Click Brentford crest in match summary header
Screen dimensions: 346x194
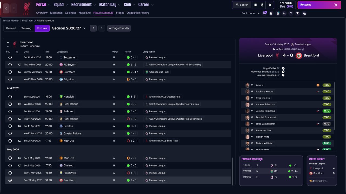299,56
